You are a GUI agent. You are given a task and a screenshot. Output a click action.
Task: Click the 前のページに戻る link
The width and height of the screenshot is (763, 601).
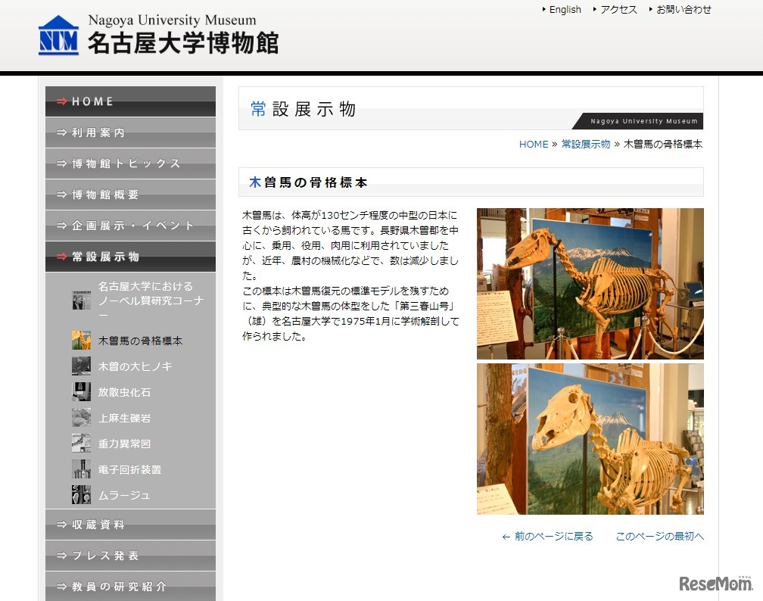tap(552, 535)
